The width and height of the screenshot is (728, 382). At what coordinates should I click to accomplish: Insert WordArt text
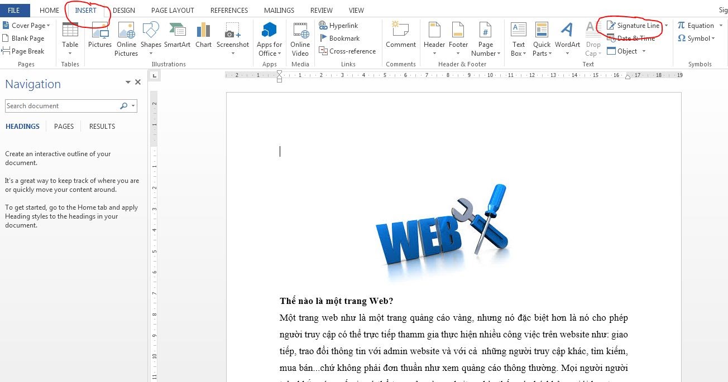coord(567,39)
